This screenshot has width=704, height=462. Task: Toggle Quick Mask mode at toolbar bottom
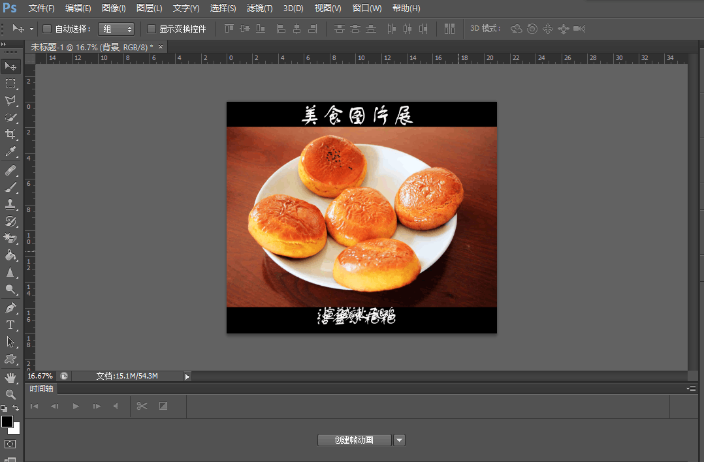pos(10,444)
